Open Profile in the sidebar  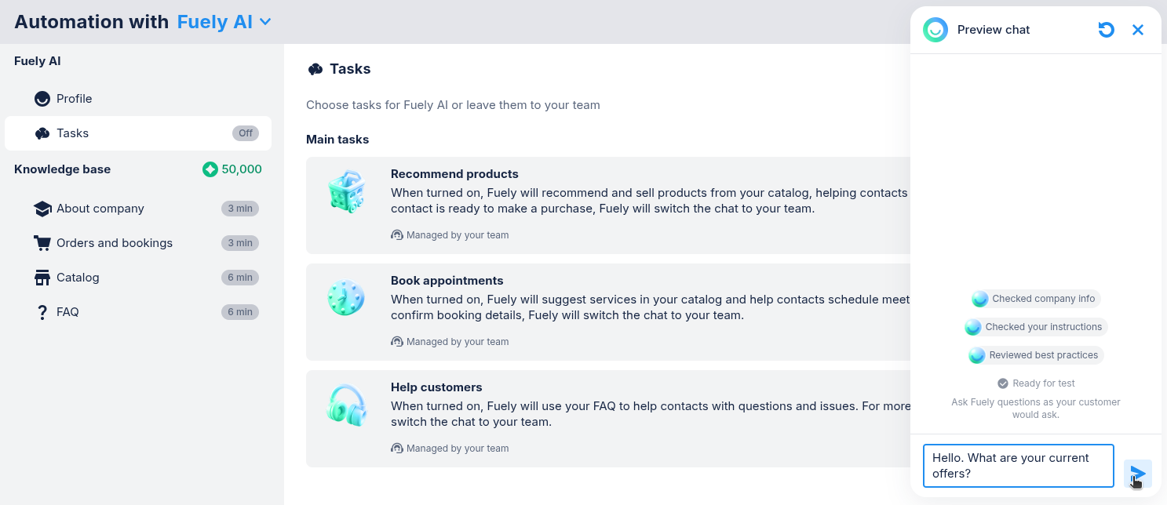pos(75,99)
